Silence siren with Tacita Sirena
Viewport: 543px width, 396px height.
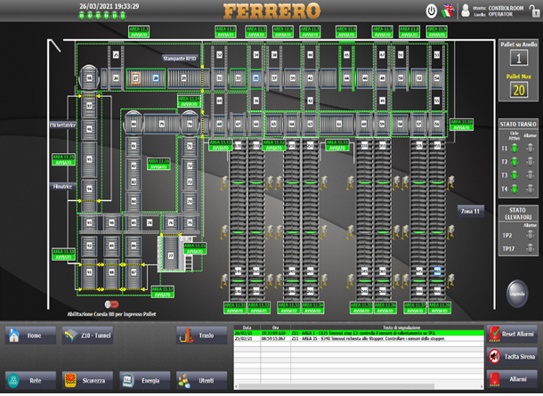coord(514,356)
